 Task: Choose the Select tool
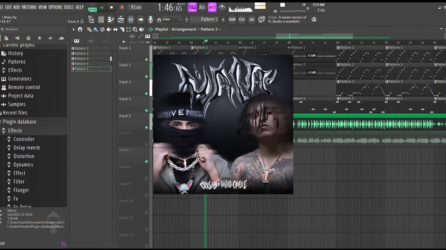(129, 30)
